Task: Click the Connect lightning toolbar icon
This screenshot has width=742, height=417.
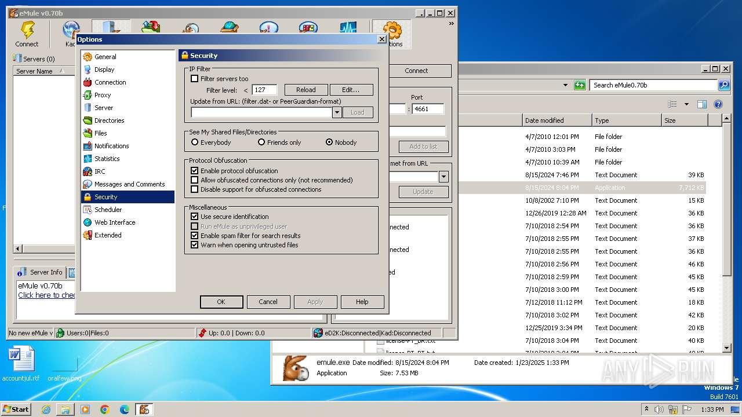Action: click(27, 34)
